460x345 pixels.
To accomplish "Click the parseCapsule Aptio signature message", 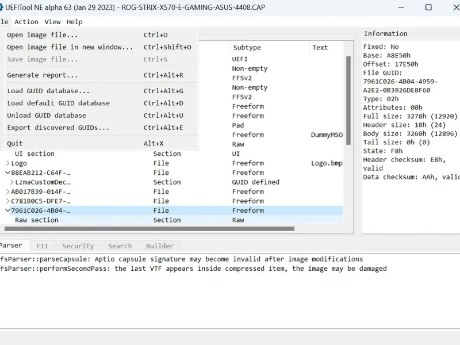I will point(181,259).
